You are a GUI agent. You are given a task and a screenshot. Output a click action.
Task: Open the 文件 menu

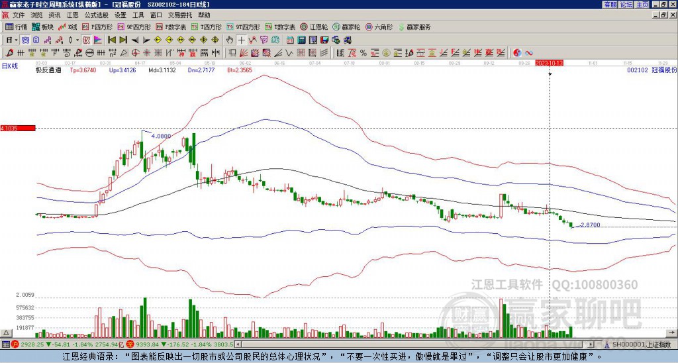click(x=19, y=15)
